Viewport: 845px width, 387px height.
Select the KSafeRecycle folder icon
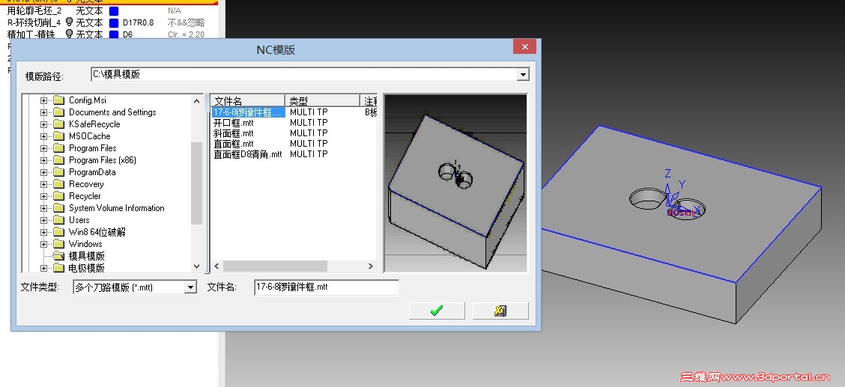58,124
